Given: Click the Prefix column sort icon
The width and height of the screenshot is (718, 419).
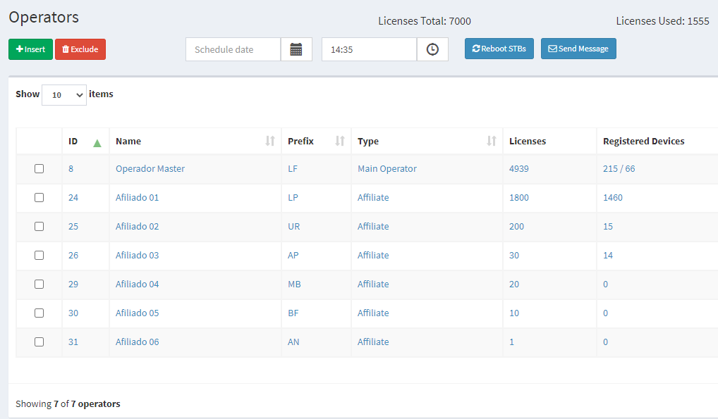Looking at the screenshot, I should (340, 142).
